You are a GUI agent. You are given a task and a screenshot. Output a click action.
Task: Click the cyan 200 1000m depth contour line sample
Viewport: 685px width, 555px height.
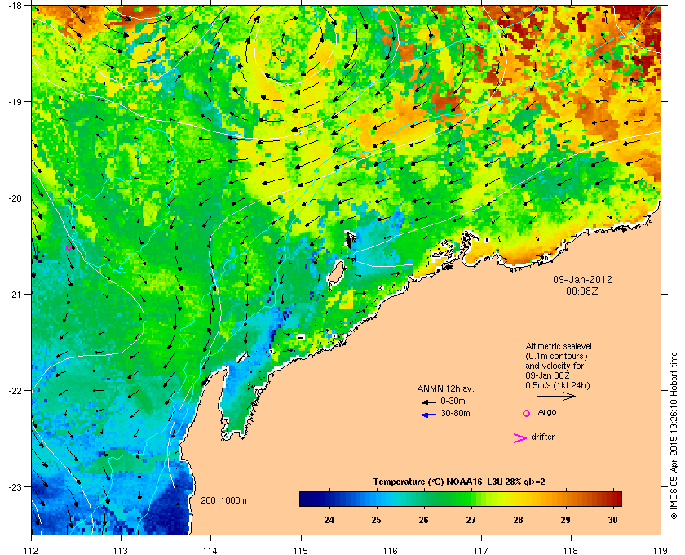pyautogui.click(x=219, y=508)
